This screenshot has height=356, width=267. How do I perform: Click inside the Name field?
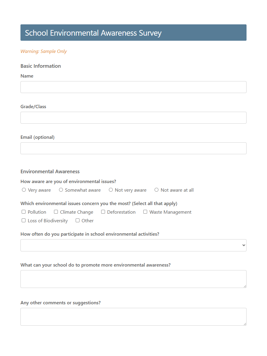[x=133, y=87]
